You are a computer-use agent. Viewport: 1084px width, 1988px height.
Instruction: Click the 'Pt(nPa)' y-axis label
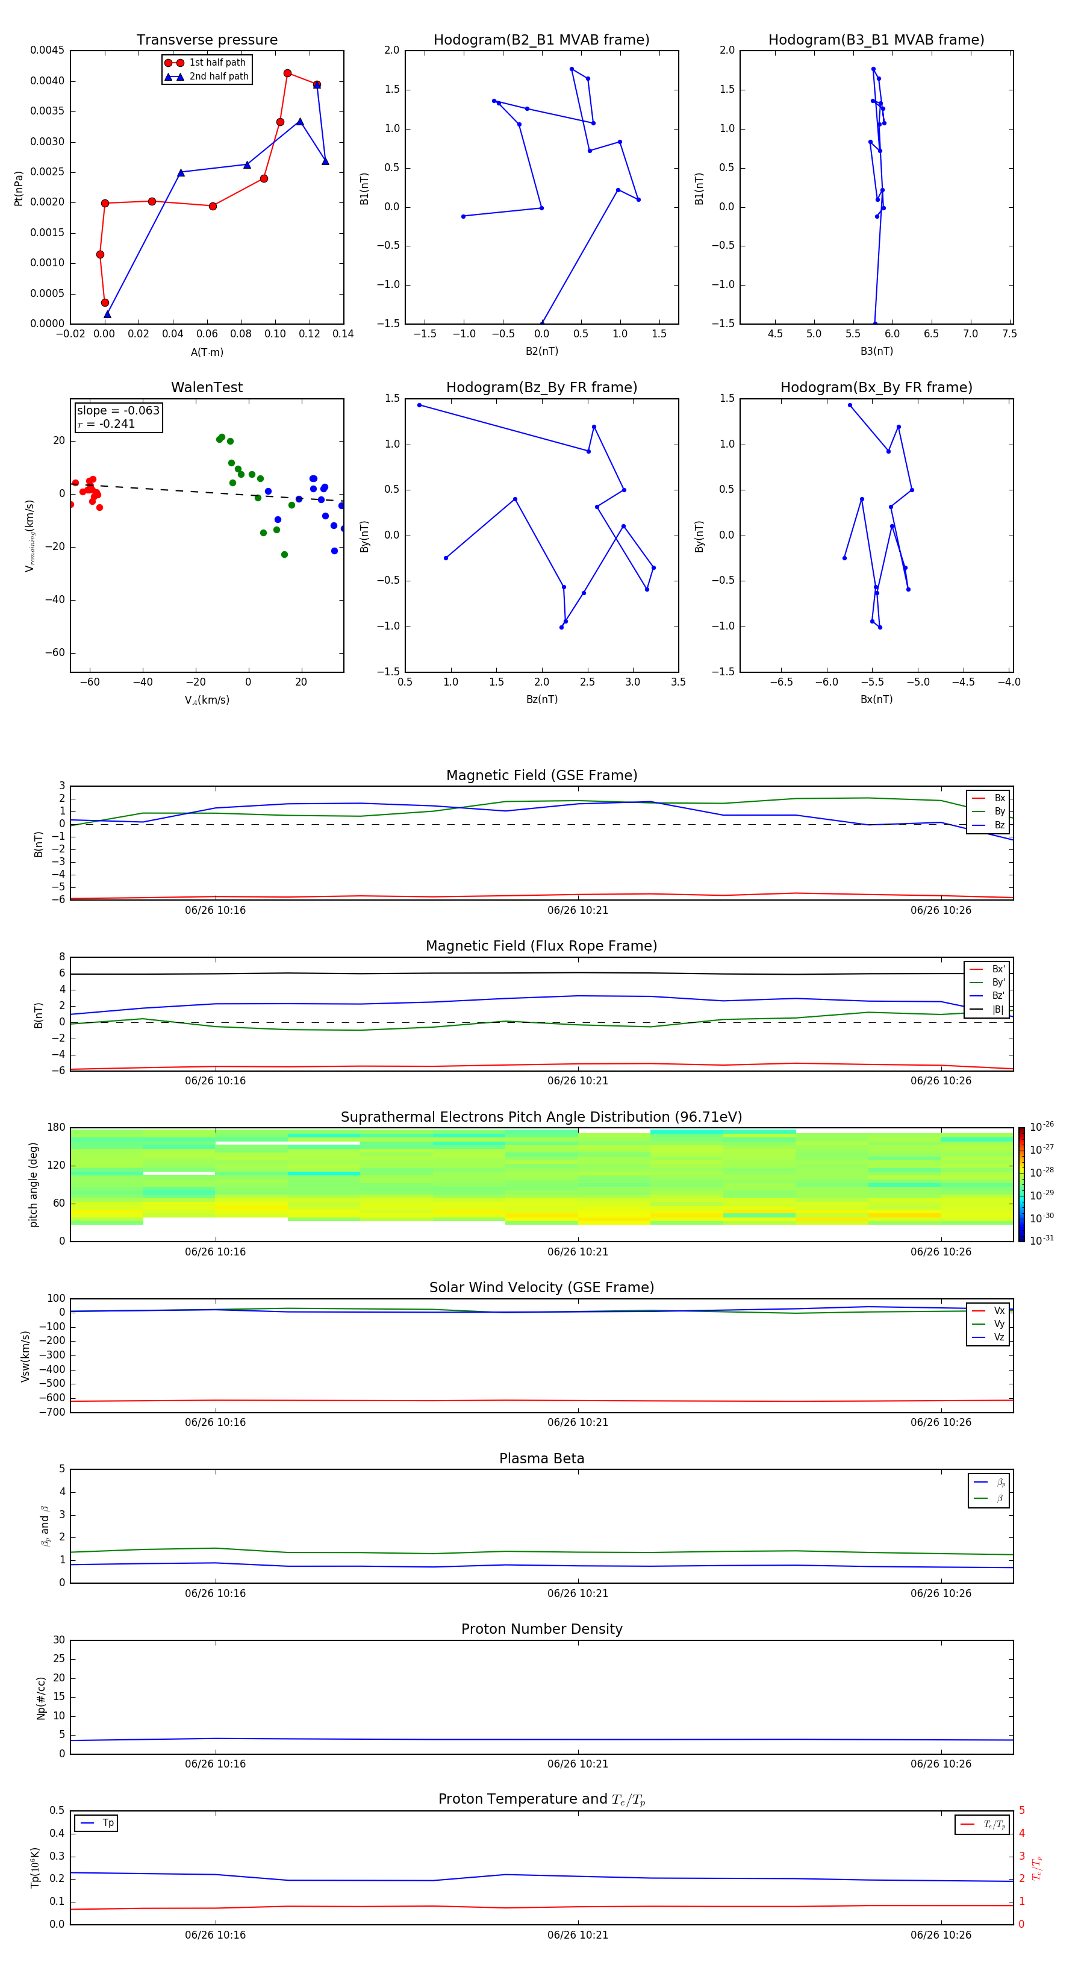coord(19,187)
